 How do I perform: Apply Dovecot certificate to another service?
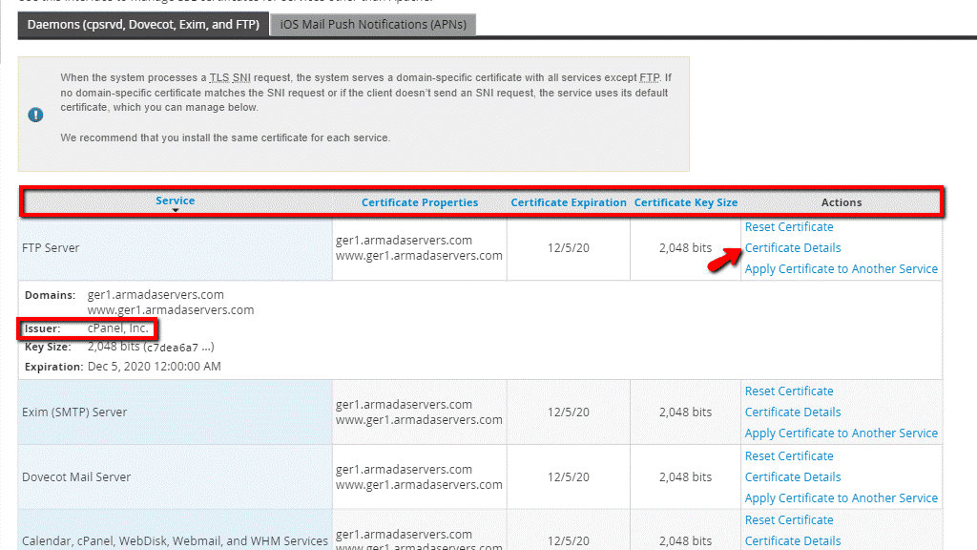(x=841, y=497)
